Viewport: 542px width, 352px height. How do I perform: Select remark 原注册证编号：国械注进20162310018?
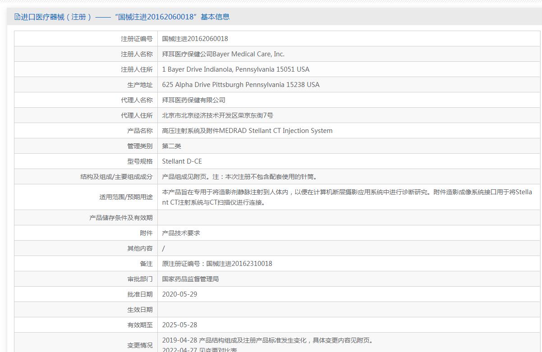tap(217, 264)
